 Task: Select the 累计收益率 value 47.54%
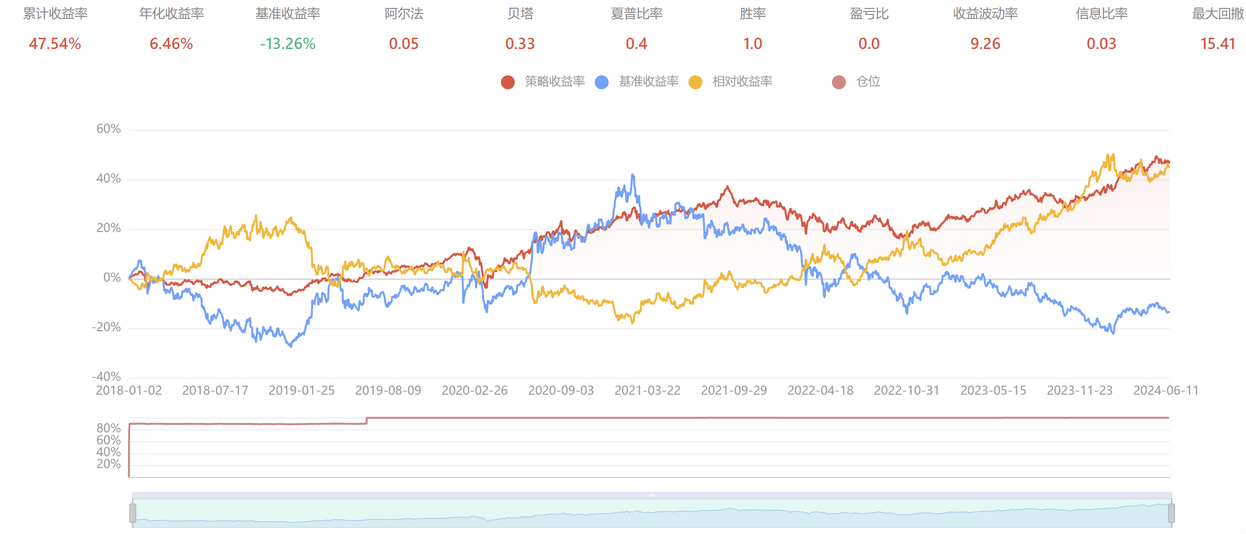click(x=55, y=44)
